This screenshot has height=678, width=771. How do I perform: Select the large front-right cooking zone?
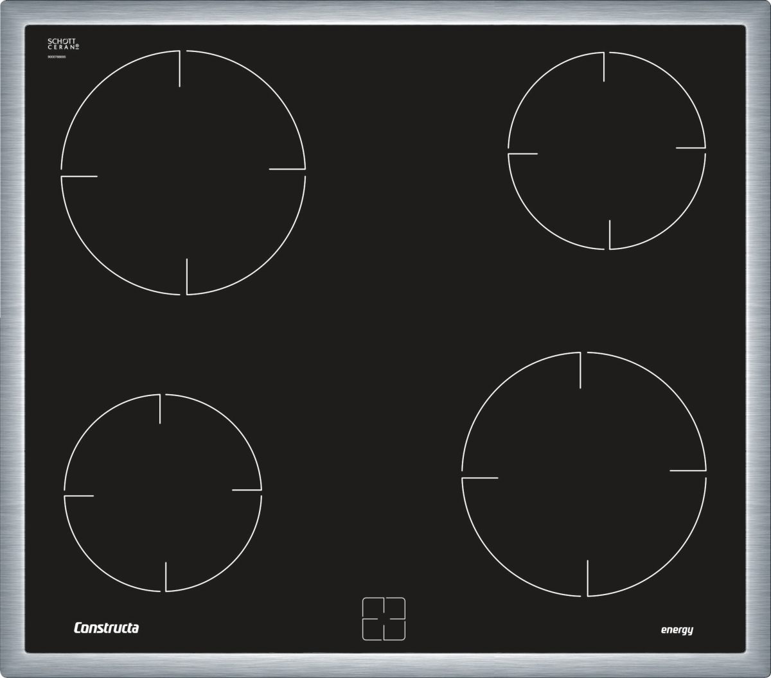tap(584, 474)
